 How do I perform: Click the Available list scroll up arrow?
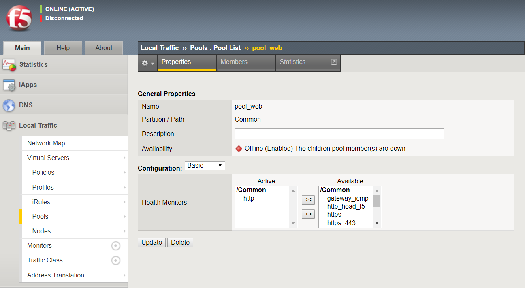coord(377,191)
